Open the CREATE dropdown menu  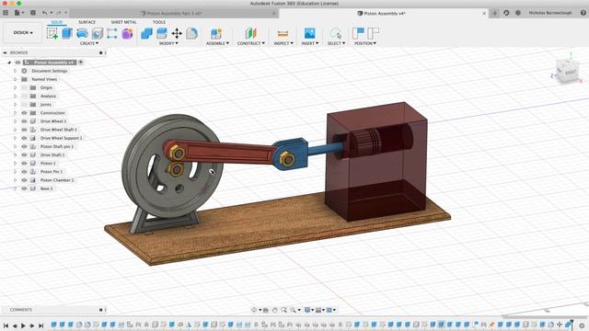point(89,43)
